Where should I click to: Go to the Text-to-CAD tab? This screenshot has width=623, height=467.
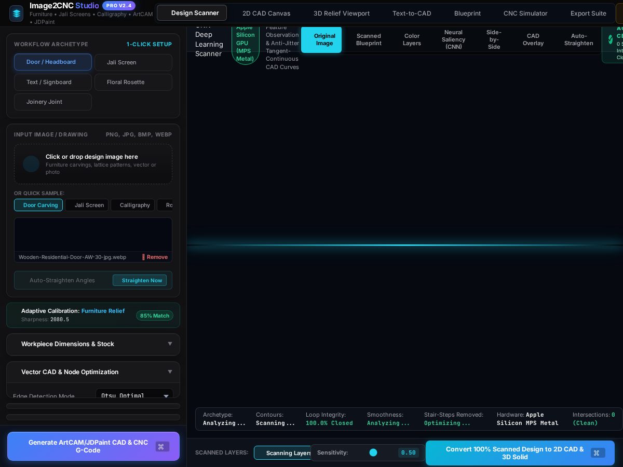[x=412, y=13]
